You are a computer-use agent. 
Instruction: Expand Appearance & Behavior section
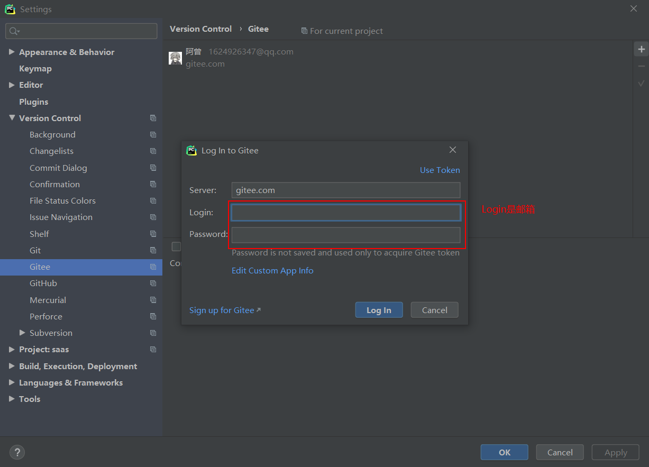(12, 52)
